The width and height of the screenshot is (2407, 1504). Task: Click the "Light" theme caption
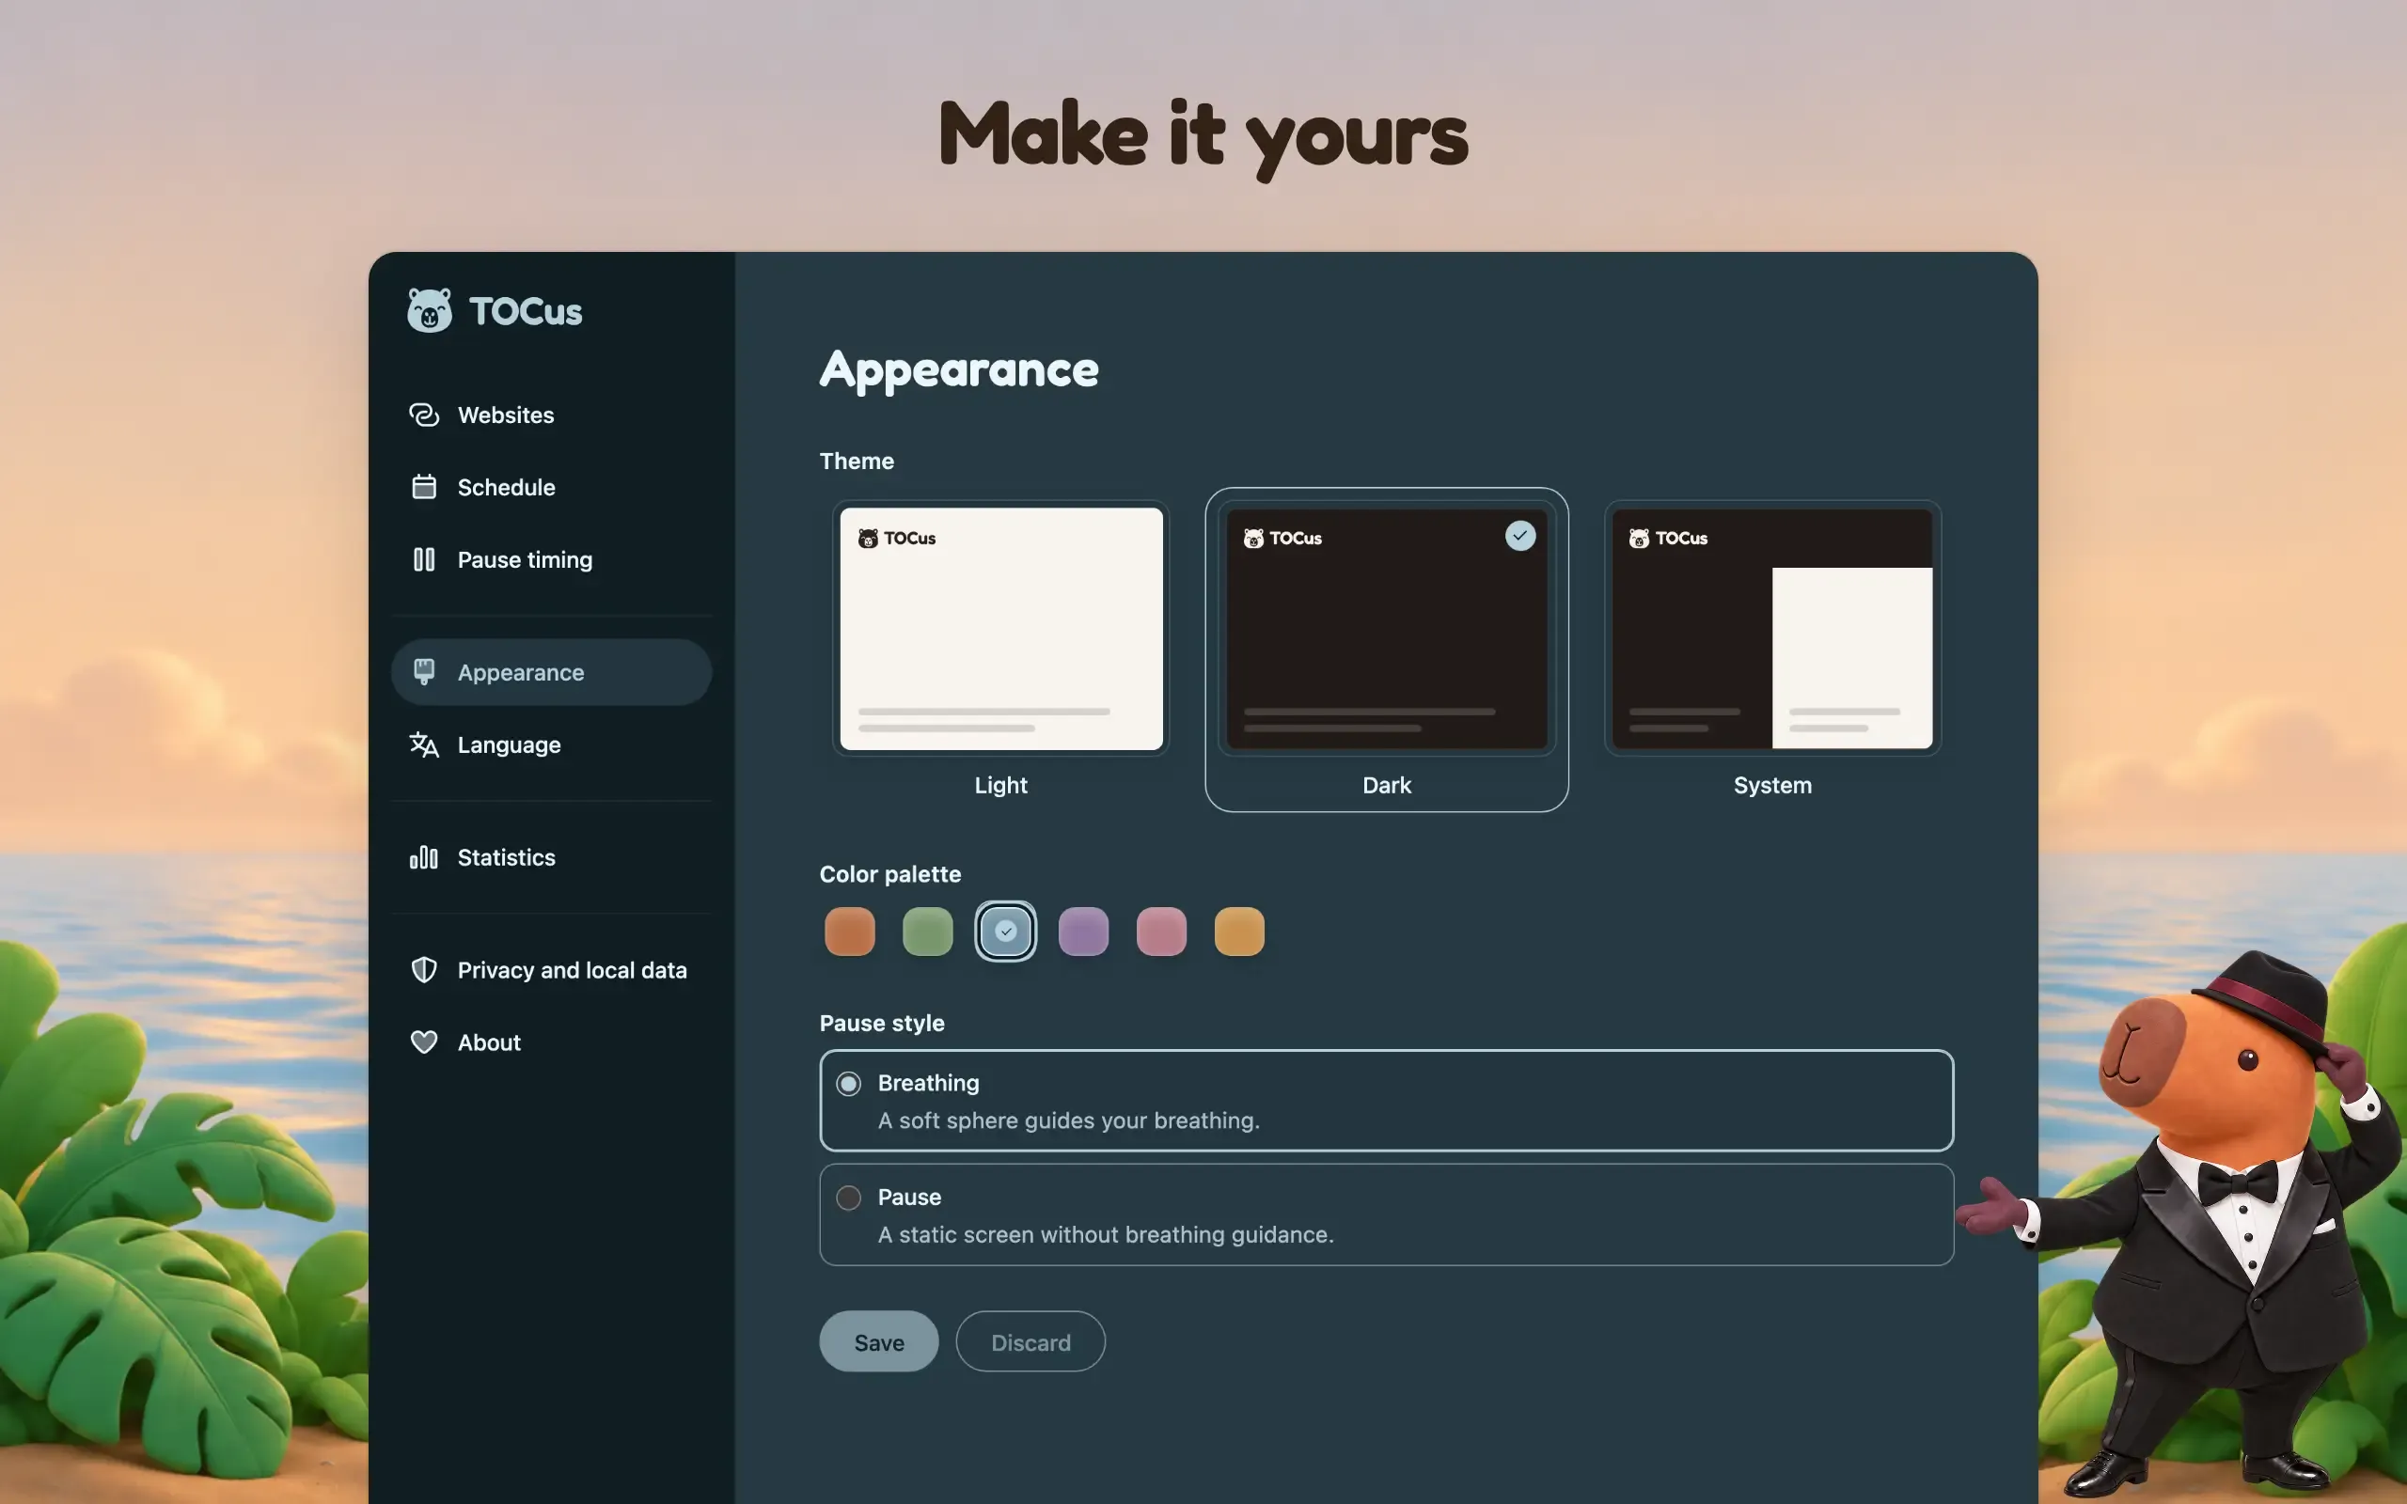point(1000,785)
